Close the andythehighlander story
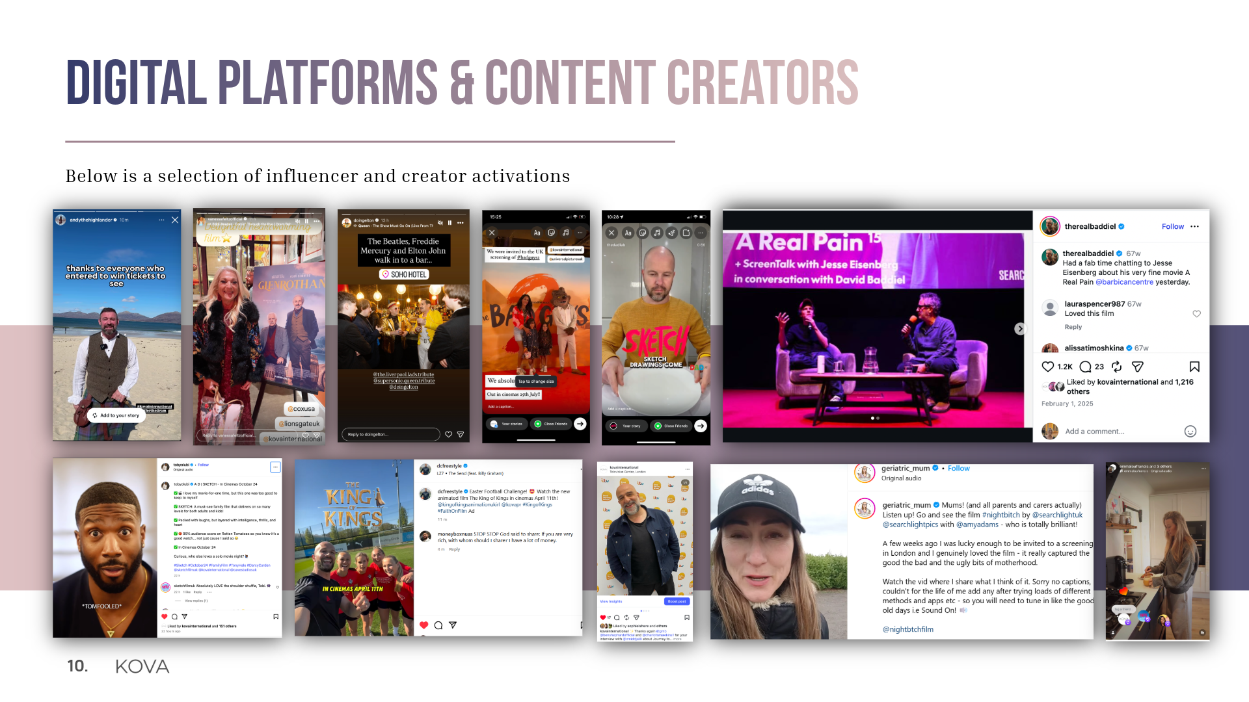This screenshot has width=1249, height=702. click(175, 220)
